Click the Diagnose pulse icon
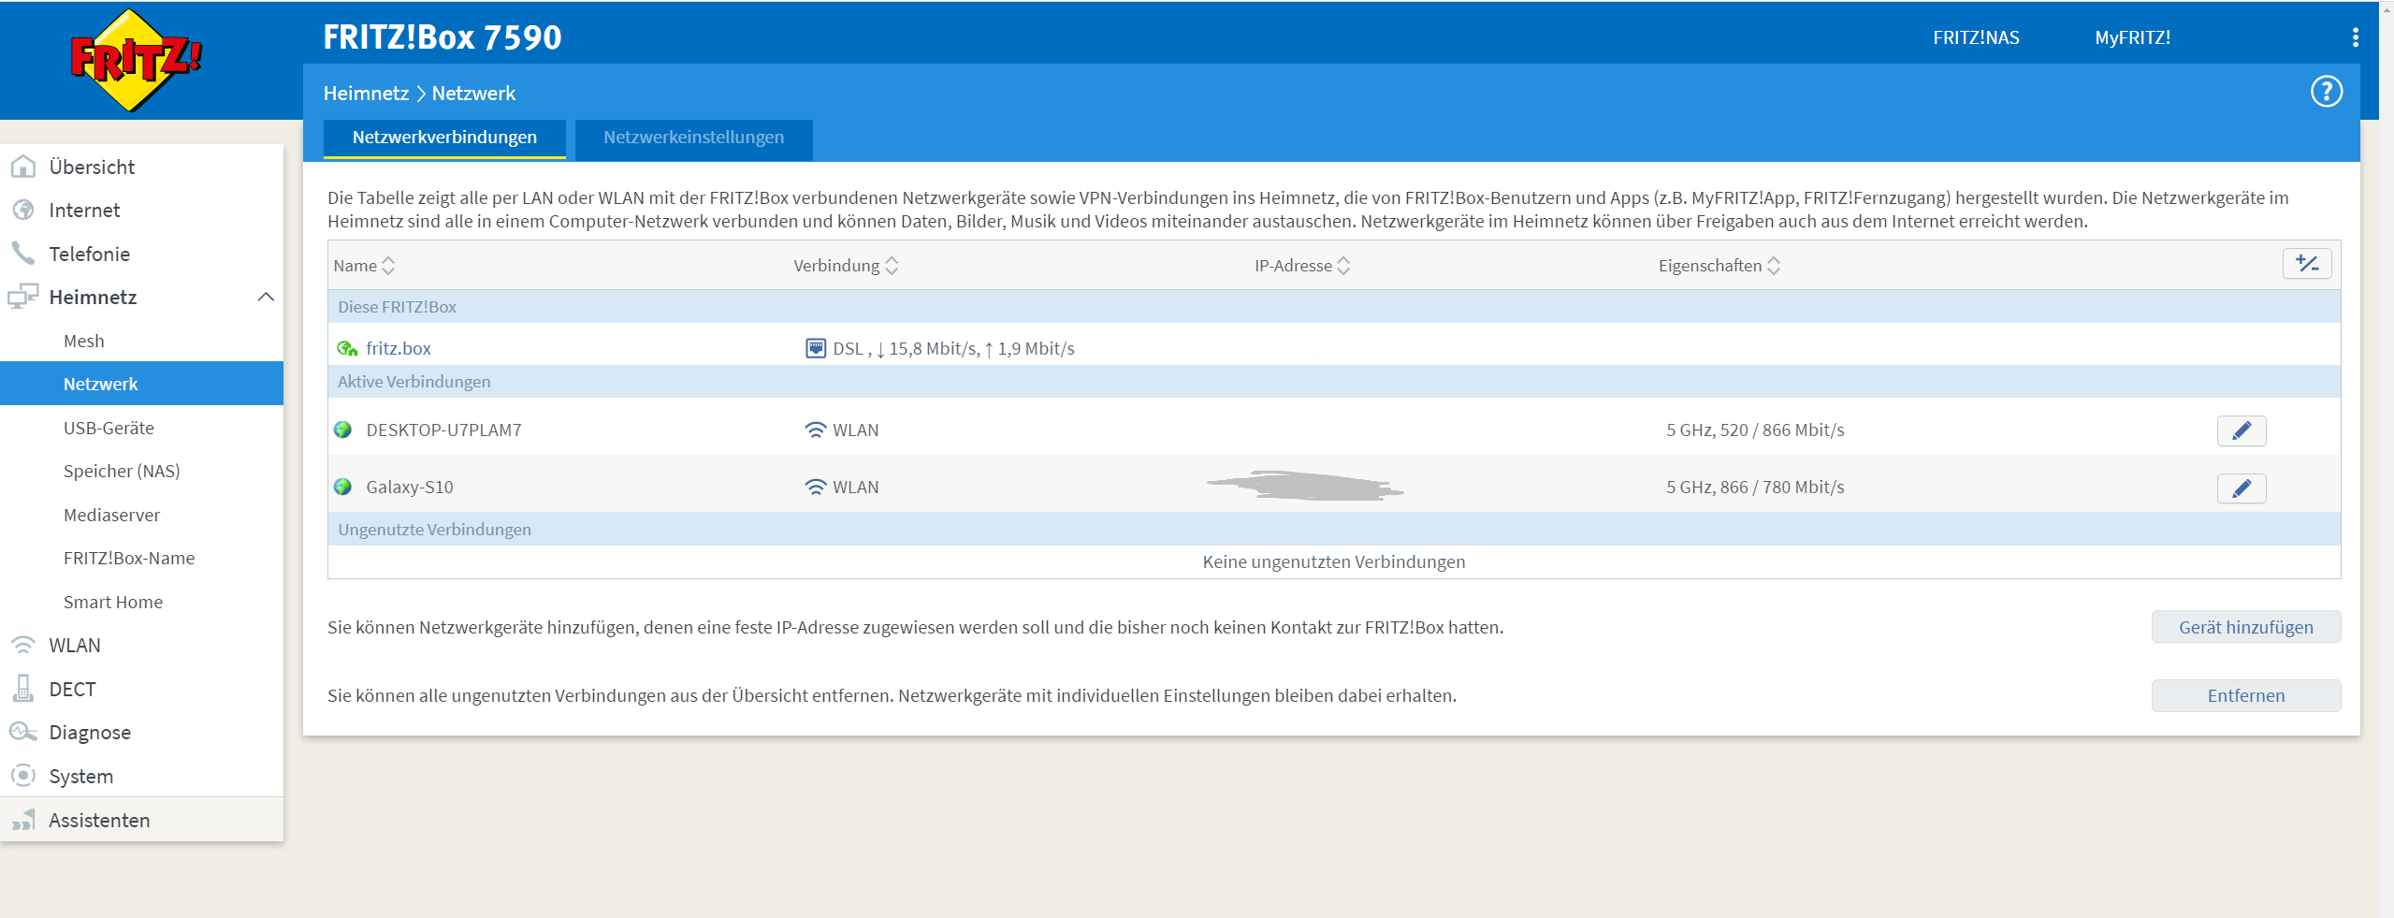This screenshot has height=918, width=2394. [22, 732]
